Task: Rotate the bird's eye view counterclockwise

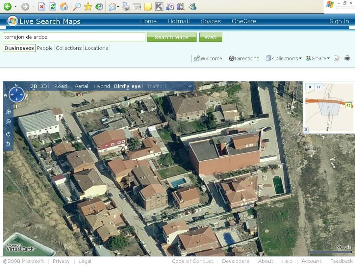Action: click(x=8, y=144)
